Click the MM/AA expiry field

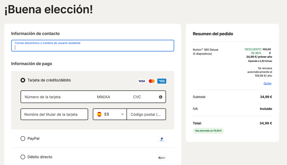click(111, 97)
